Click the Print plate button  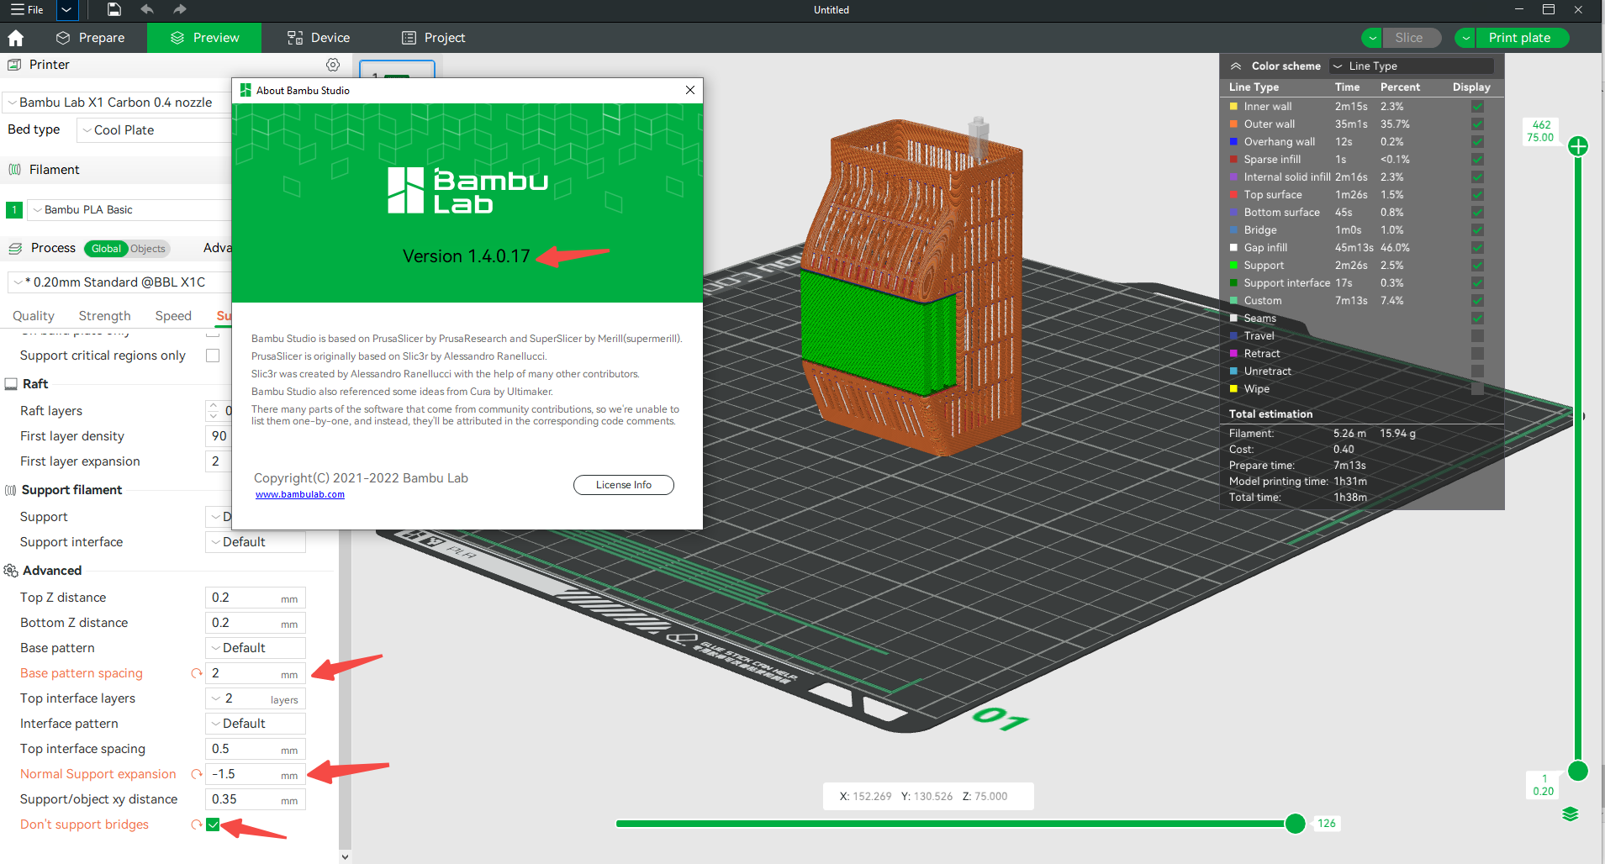(x=1520, y=37)
